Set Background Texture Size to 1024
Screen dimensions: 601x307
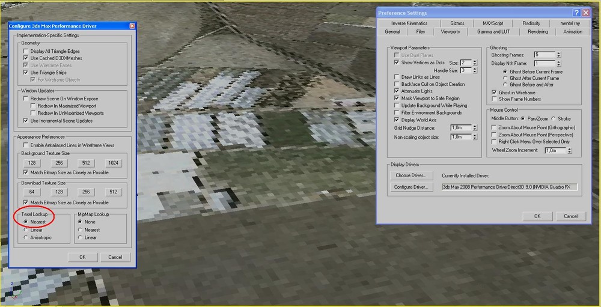point(113,163)
